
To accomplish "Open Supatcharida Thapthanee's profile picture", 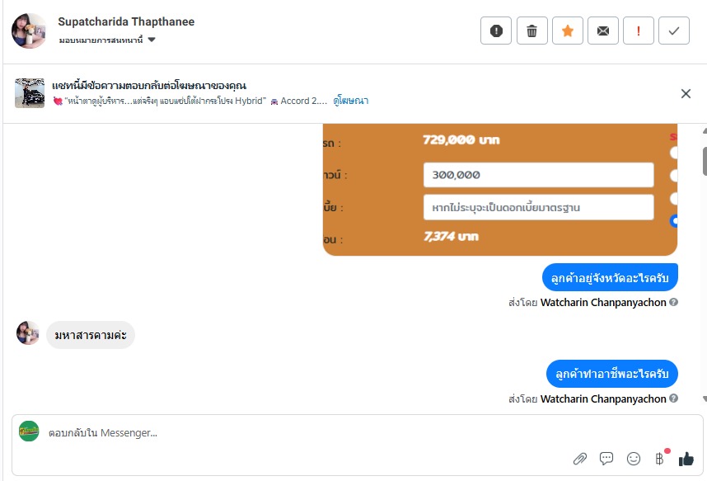I will coord(29,31).
